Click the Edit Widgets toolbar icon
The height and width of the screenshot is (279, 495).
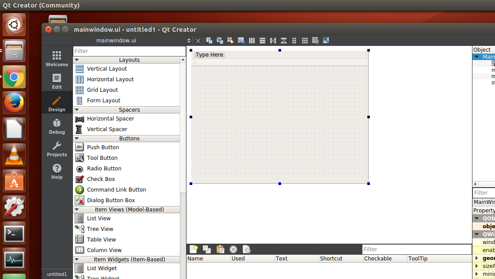coord(209,41)
